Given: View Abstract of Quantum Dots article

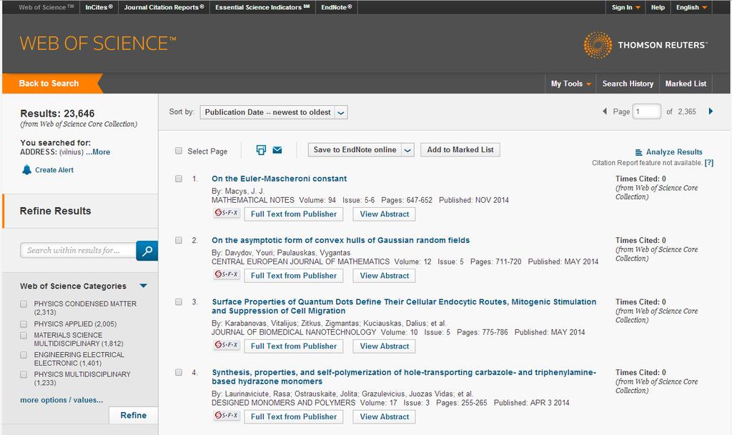Looking at the screenshot, I should (384, 346).
